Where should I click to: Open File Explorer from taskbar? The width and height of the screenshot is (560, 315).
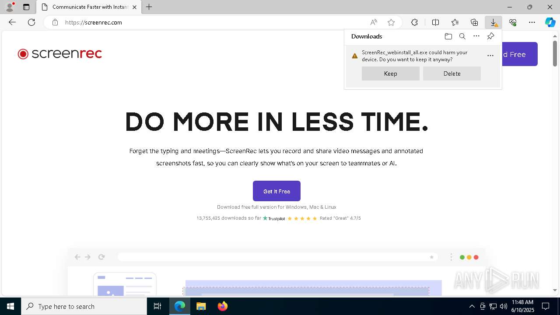[201, 306]
